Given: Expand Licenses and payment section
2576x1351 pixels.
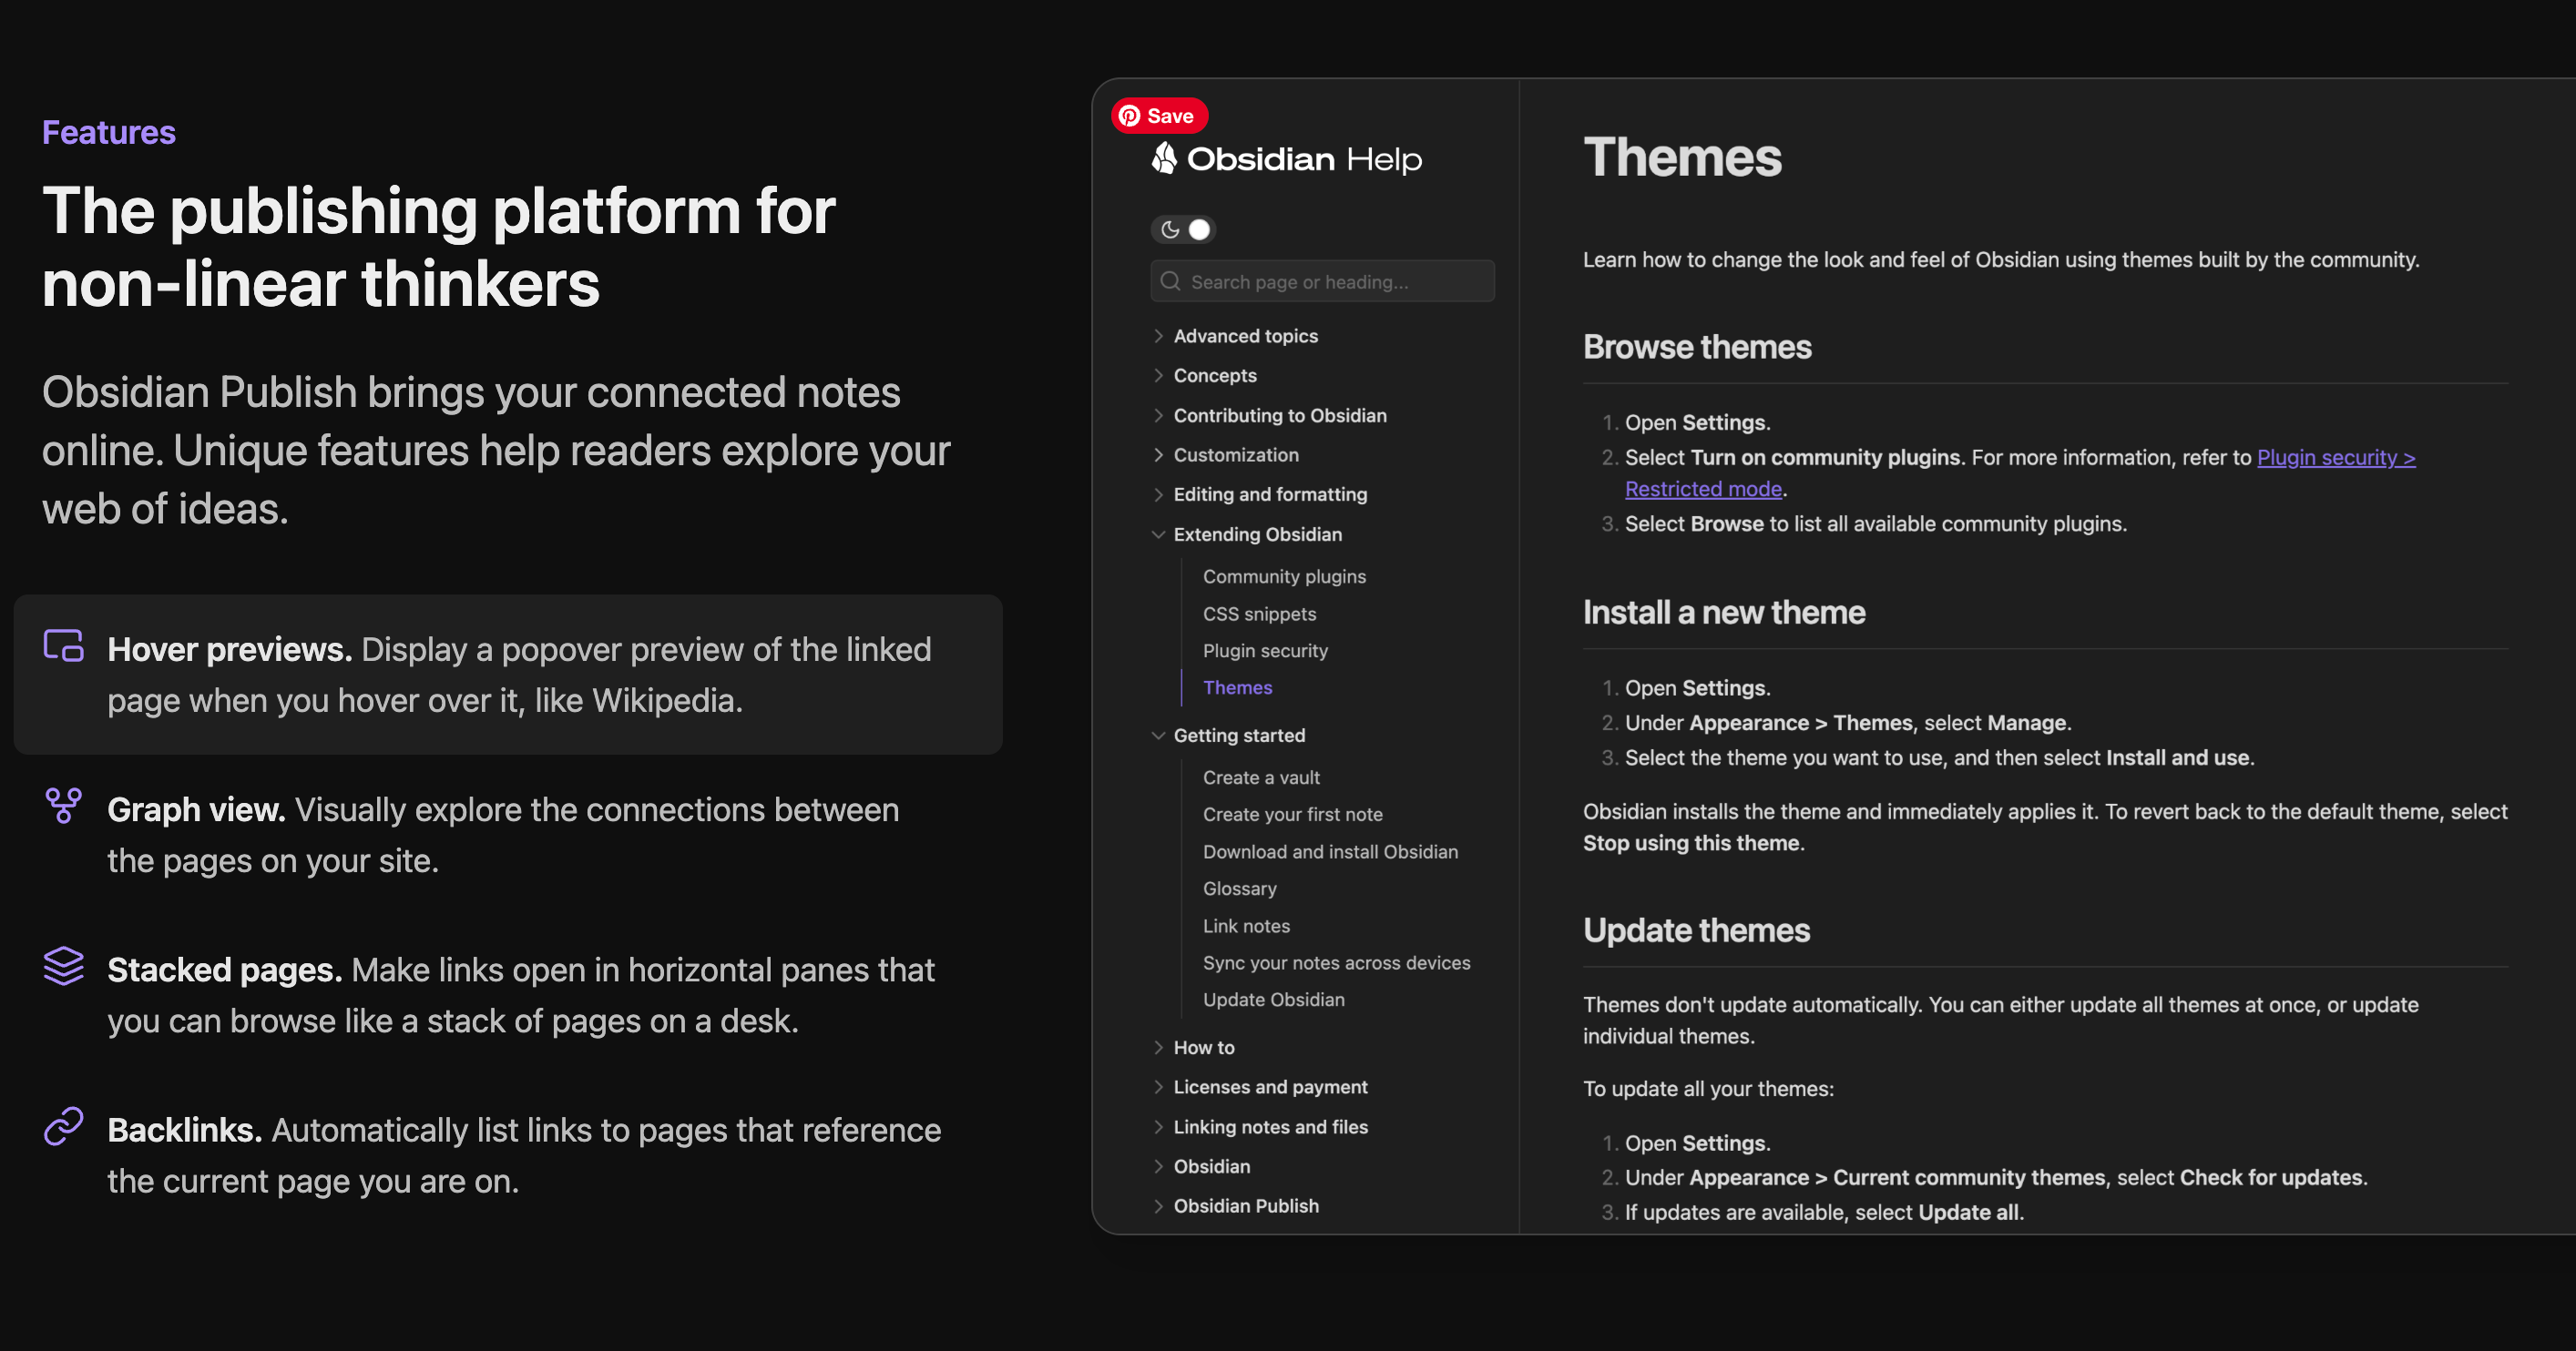Looking at the screenshot, I should click(1260, 1087).
